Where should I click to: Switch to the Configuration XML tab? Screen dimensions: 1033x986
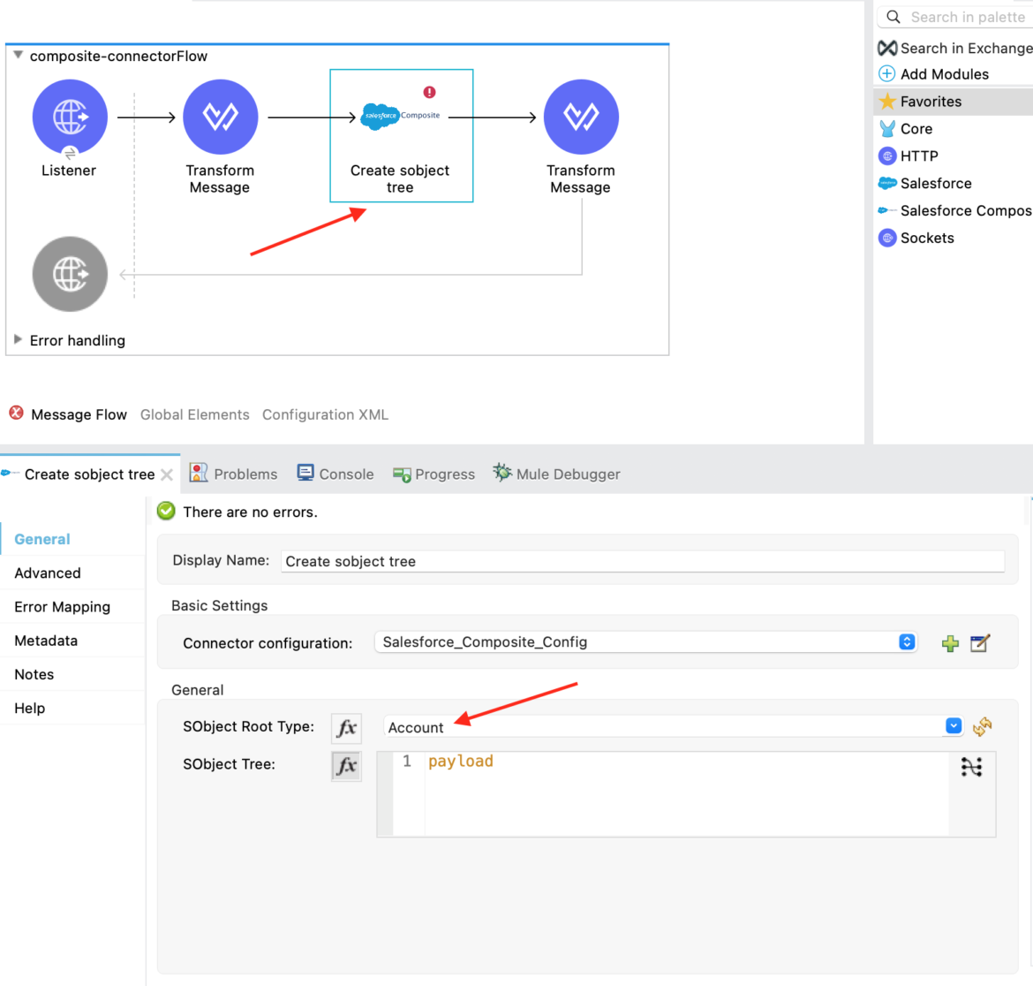click(324, 414)
